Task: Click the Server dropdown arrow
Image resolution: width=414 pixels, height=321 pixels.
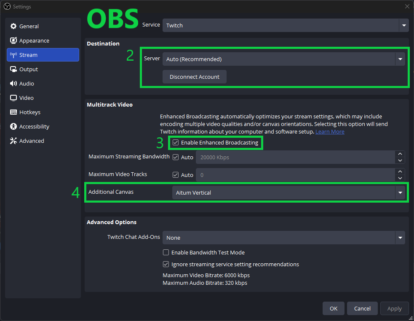Action: tap(400, 59)
